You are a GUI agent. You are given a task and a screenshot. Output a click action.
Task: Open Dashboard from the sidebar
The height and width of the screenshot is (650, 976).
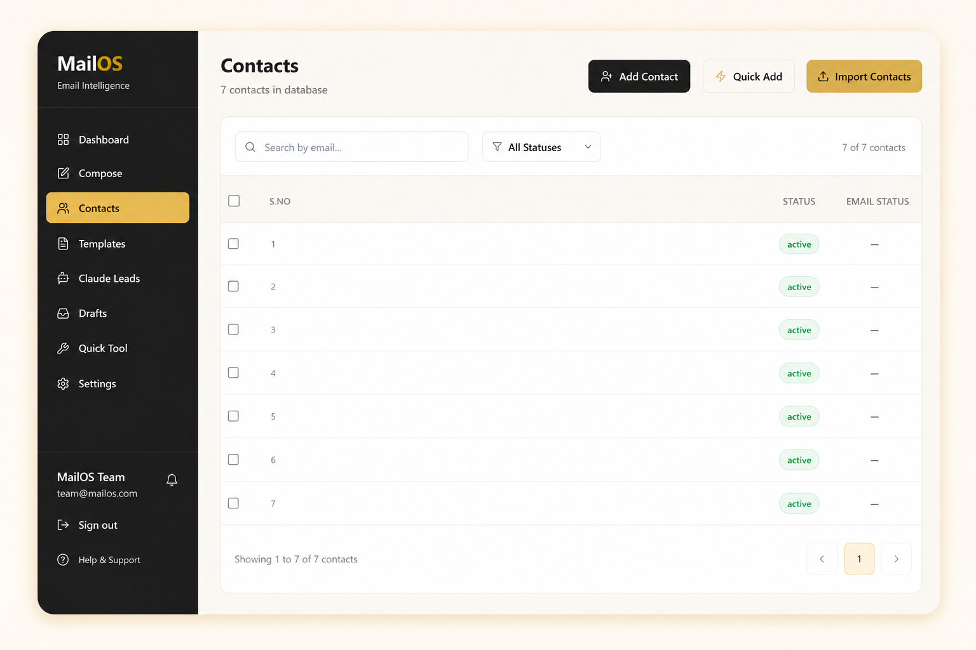pyautogui.click(x=118, y=140)
